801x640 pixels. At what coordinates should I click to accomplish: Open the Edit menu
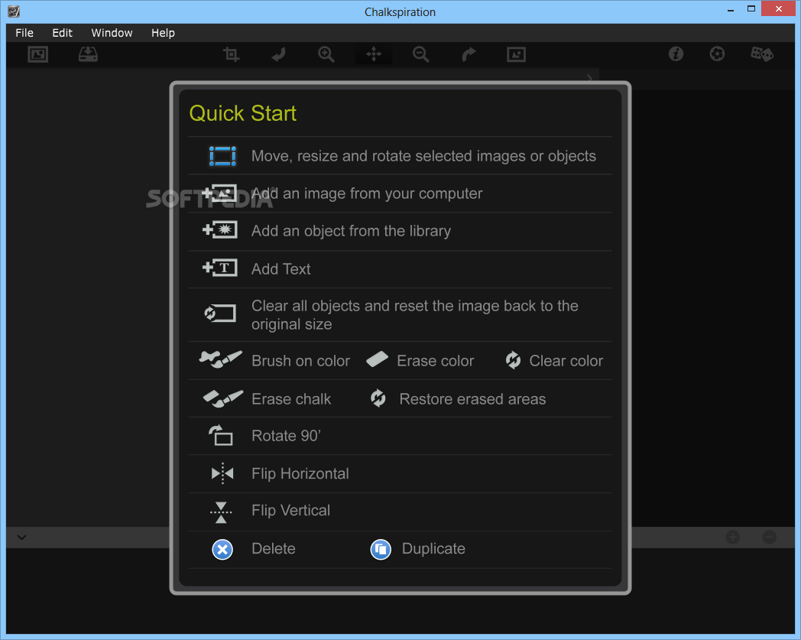pos(63,33)
